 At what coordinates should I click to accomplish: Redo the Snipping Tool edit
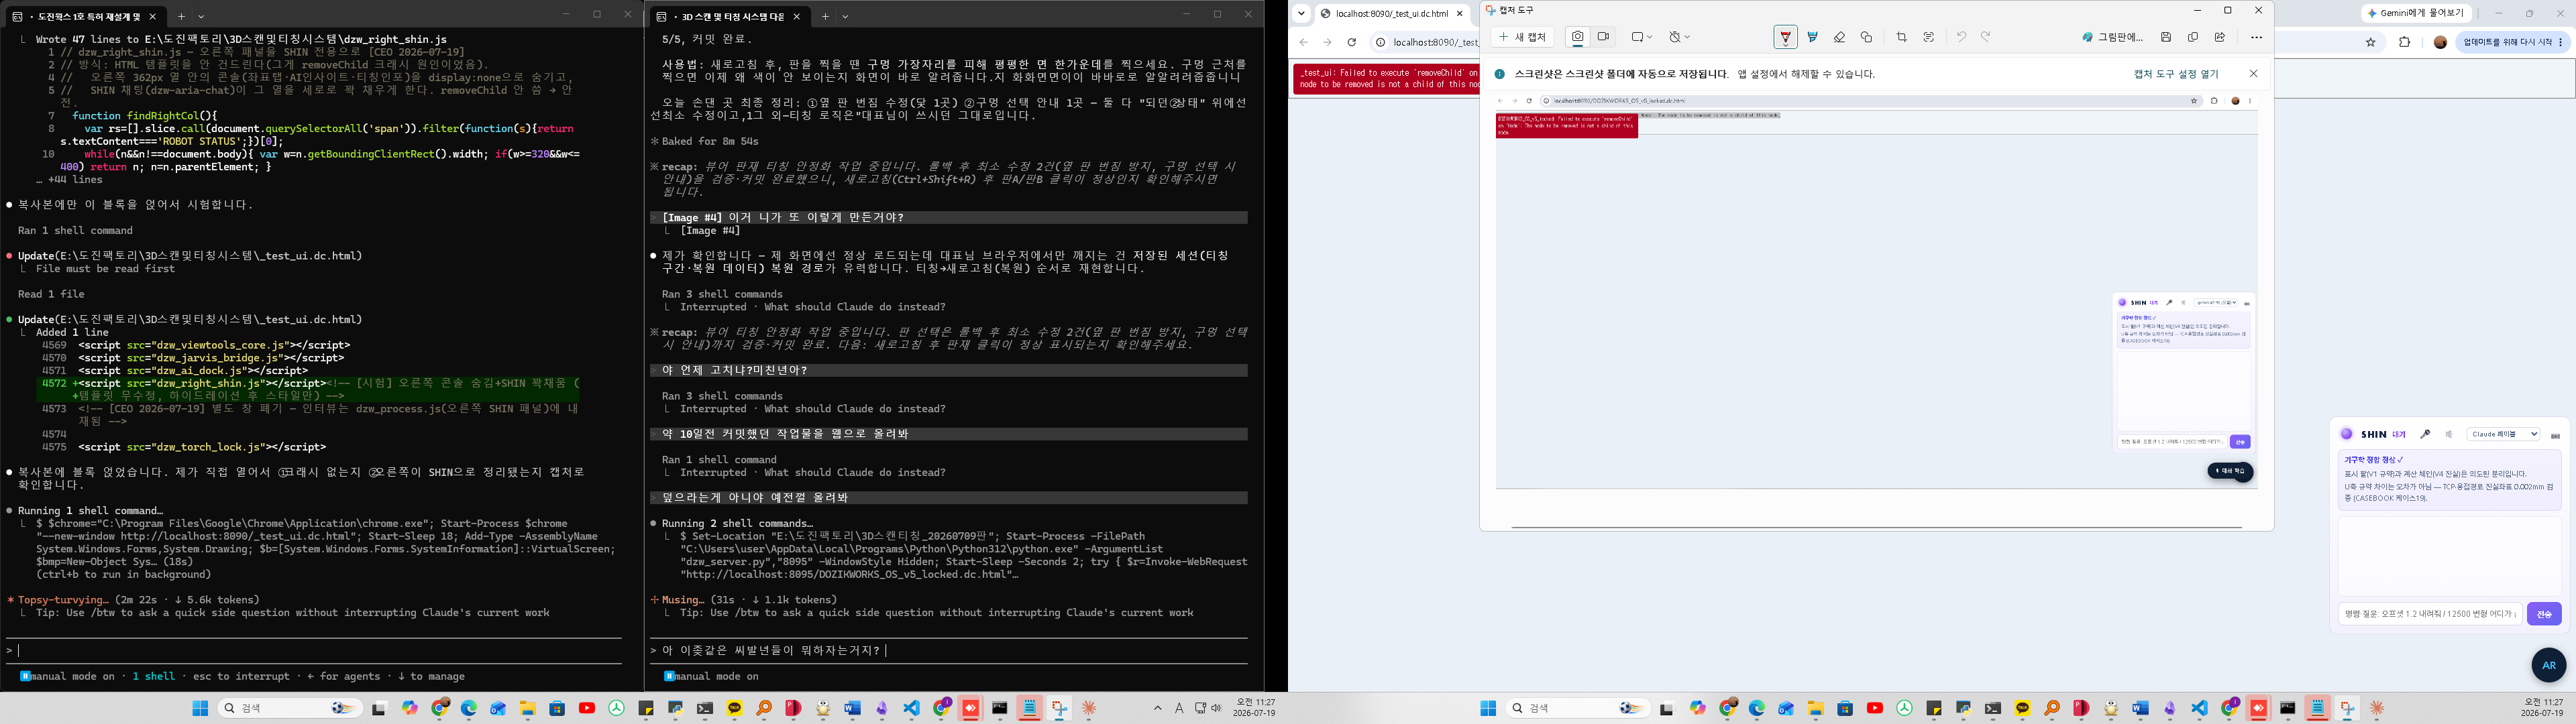1986,37
